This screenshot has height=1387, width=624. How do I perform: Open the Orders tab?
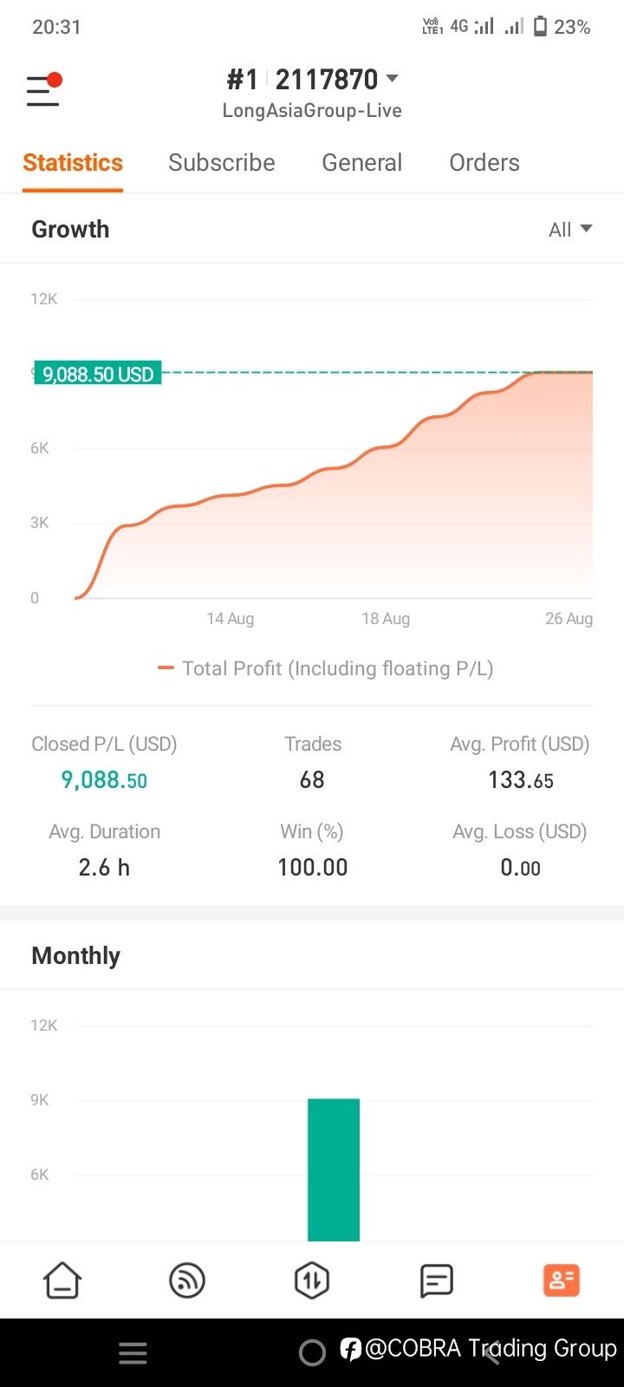(484, 163)
